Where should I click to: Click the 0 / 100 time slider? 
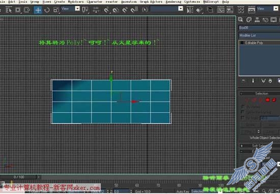tap(19, 177)
